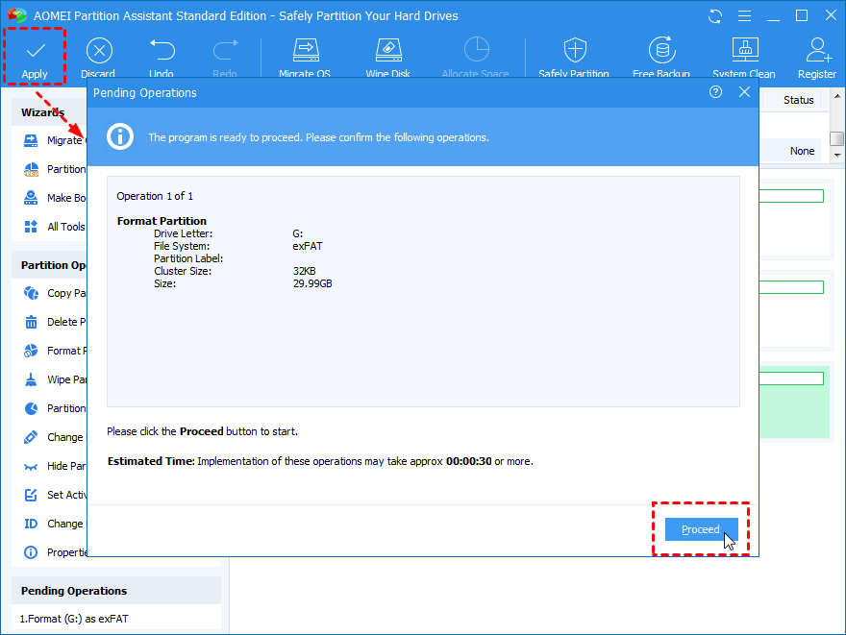Select Format Partition in sidebar
846x635 pixels.
pyautogui.click(x=54, y=351)
